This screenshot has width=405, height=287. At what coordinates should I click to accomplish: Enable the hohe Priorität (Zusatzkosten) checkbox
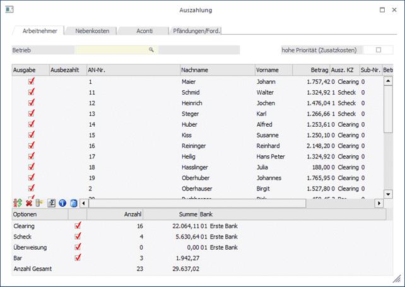click(x=379, y=50)
